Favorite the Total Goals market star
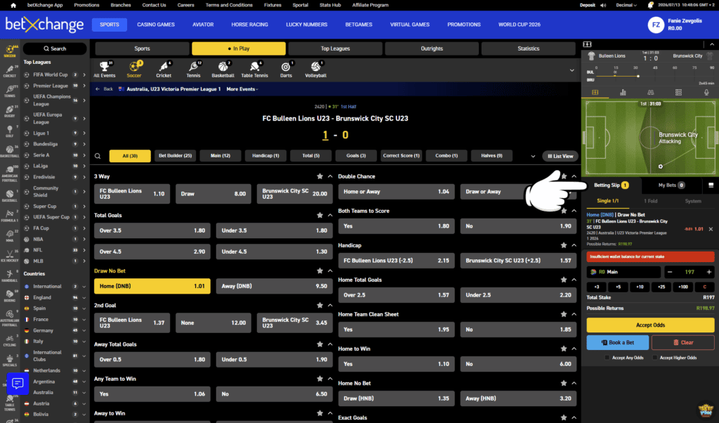The height and width of the screenshot is (423, 719). coord(319,215)
